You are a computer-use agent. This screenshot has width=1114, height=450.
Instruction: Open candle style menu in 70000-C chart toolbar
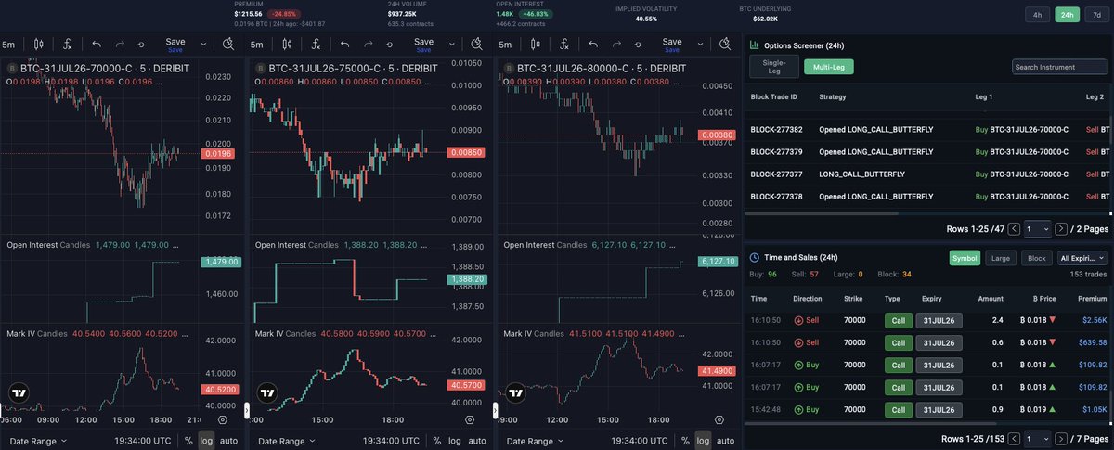click(x=39, y=44)
